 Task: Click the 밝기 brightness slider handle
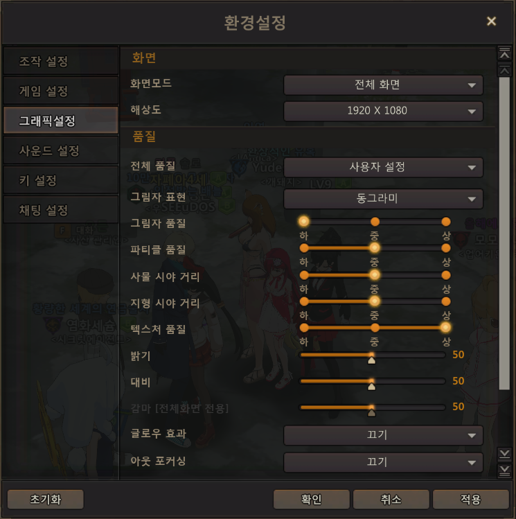[371, 360]
